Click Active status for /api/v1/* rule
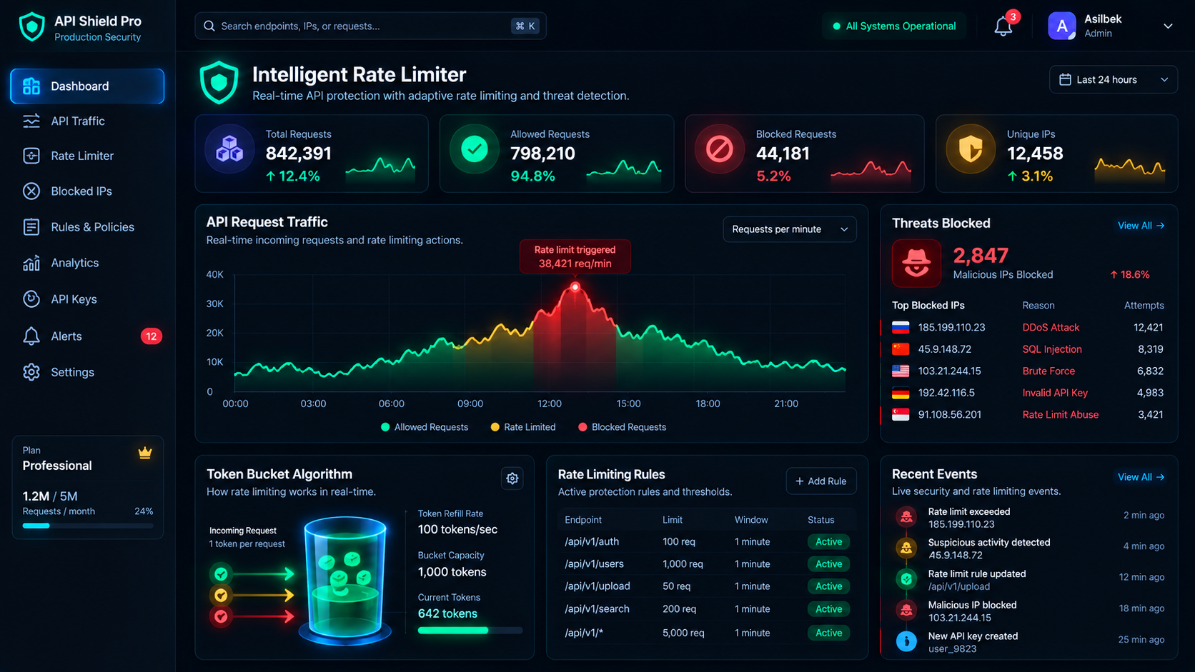Image resolution: width=1195 pixels, height=672 pixels. (829, 633)
